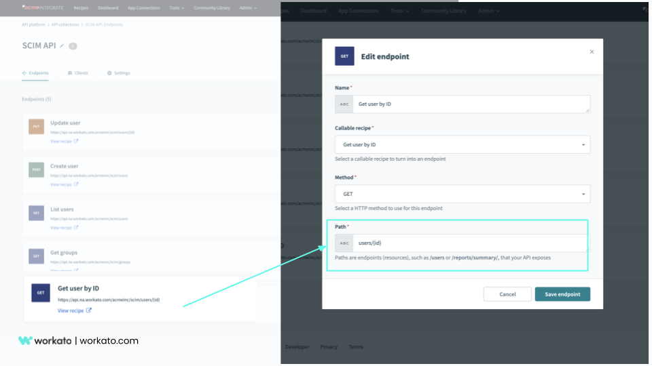Image resolution: width=652 pixels, height=366 pixels.
Task: Open the Create user endpoint
Action: click(x=65, y=166)
